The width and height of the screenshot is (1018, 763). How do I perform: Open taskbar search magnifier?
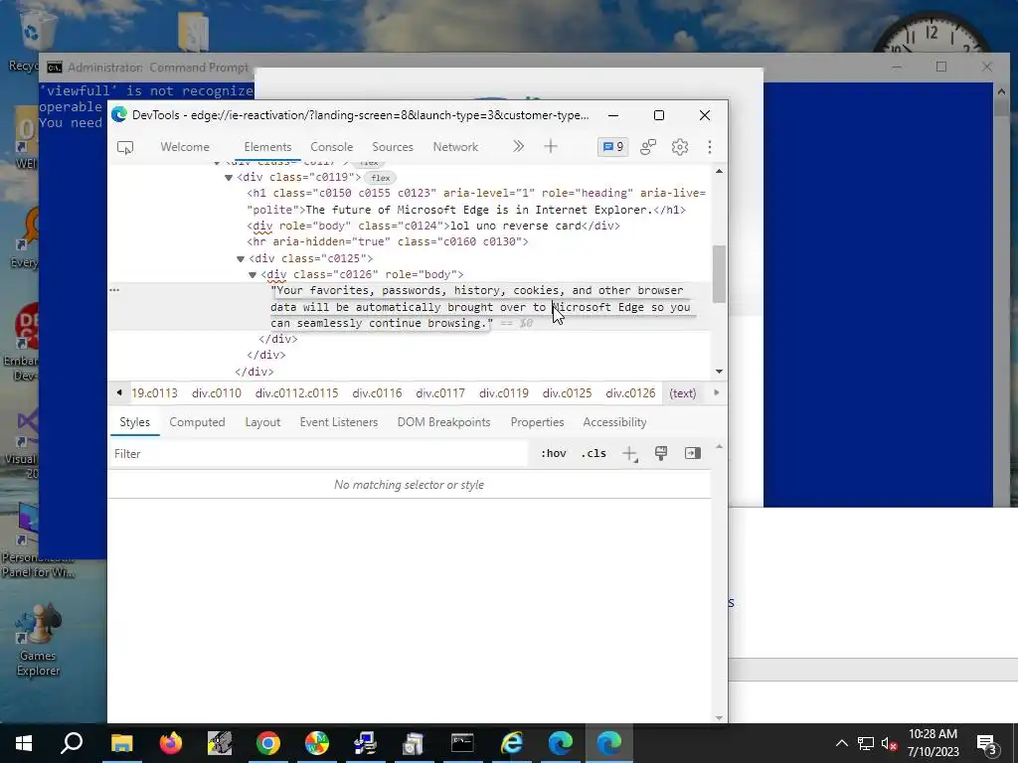coord(72,743)
